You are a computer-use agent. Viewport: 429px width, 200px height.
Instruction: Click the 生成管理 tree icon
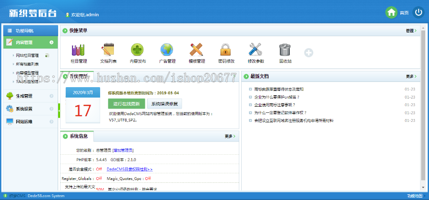coord(10,96)
